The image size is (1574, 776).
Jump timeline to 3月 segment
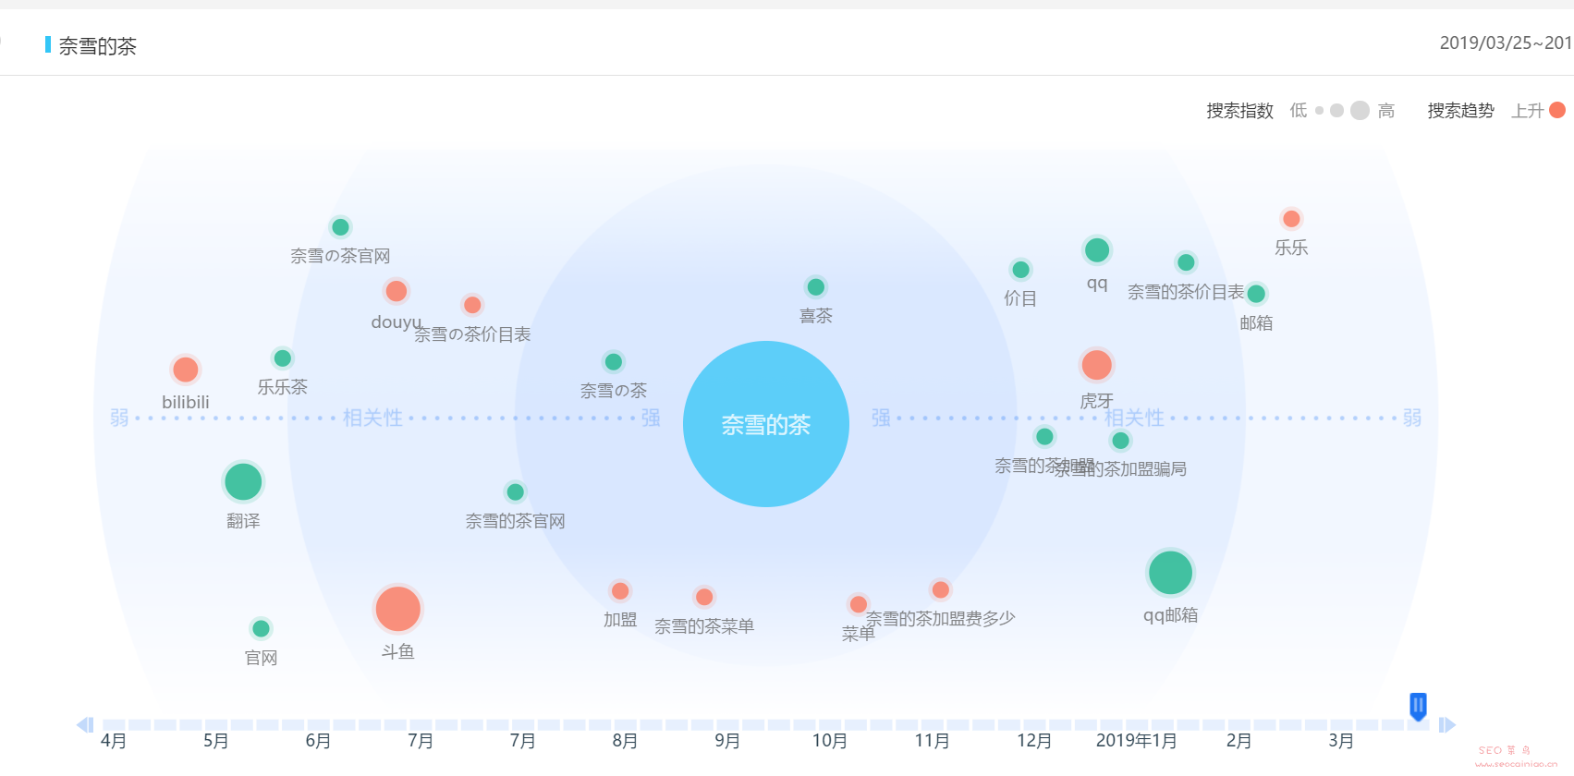[x=1341, y=725]
